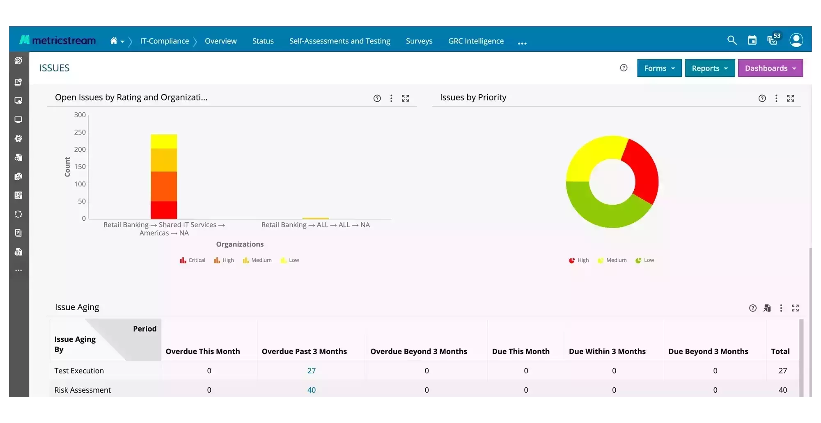Open the IT-Compliance breadcrumb
The image size is (821, 423).
click(165, 41)
